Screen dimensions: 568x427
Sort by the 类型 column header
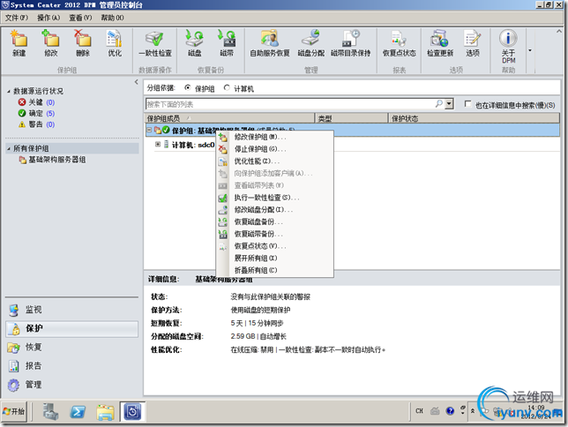352,118
